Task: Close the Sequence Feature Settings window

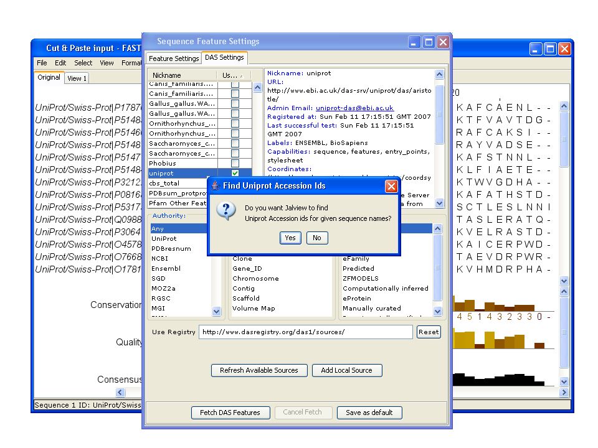Action: click(443, 42)
